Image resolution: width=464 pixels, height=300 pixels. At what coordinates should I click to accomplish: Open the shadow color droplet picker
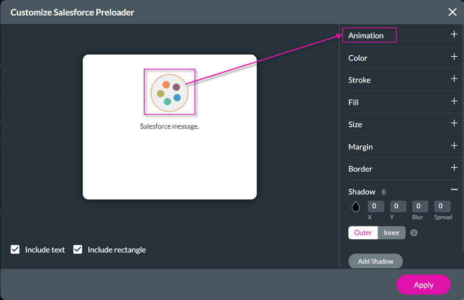355,207
